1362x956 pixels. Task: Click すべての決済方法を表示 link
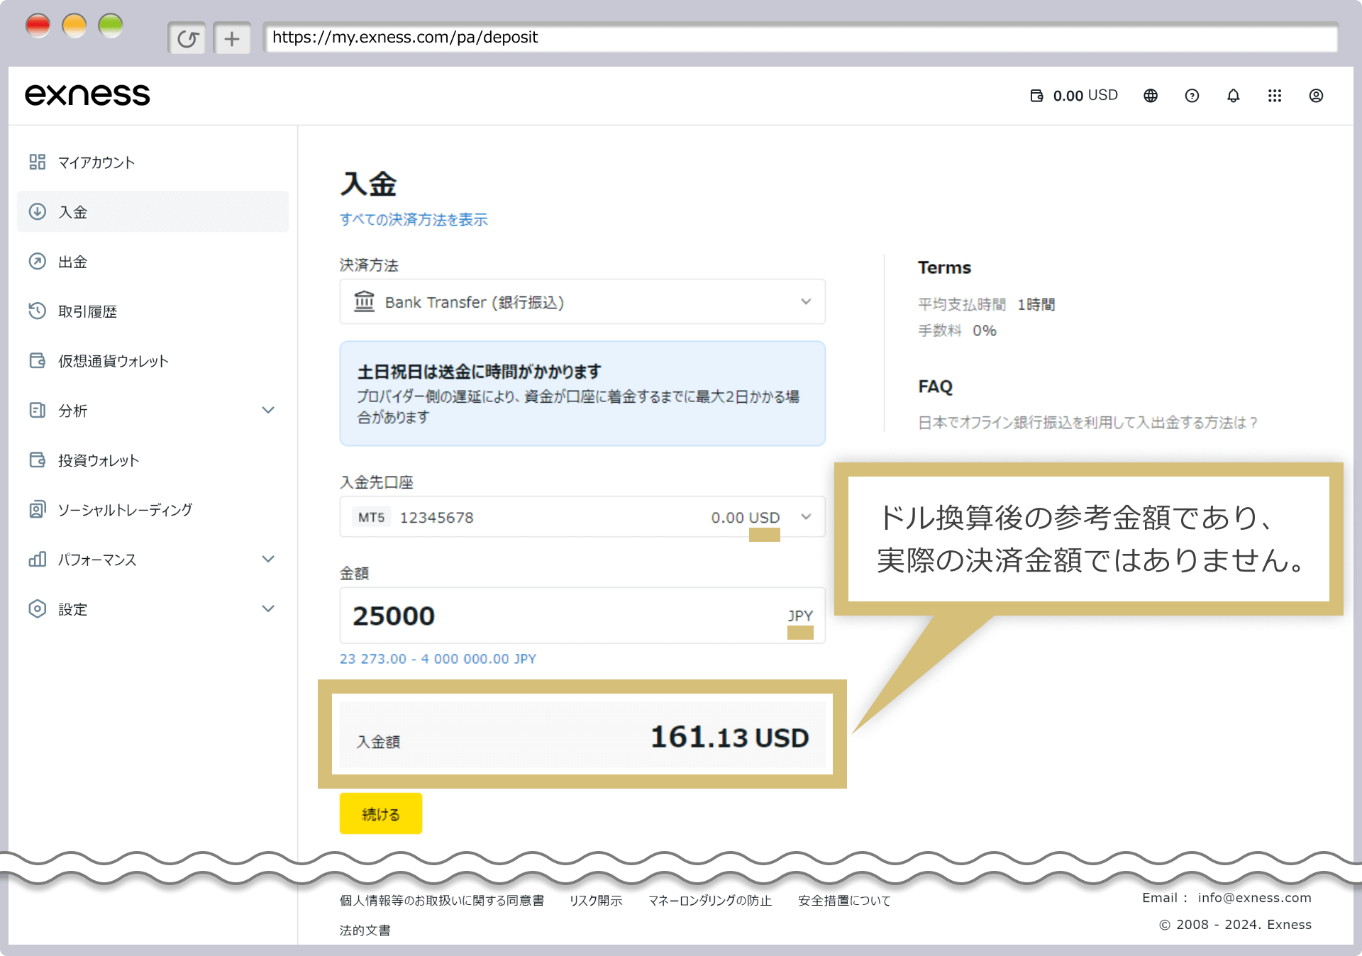pyautogui.click(x=414, y=220)
